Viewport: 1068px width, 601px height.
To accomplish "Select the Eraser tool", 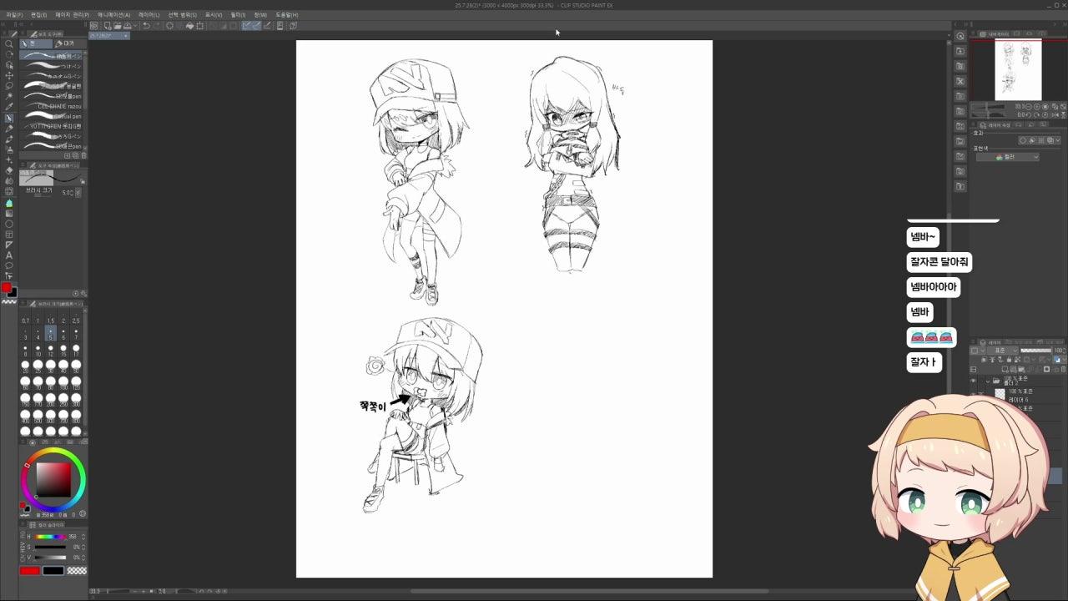I will (9, 170).
